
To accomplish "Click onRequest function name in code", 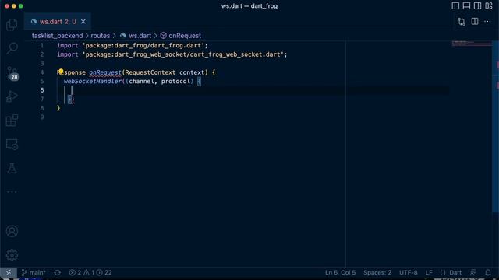I will [x=105, y=72].
